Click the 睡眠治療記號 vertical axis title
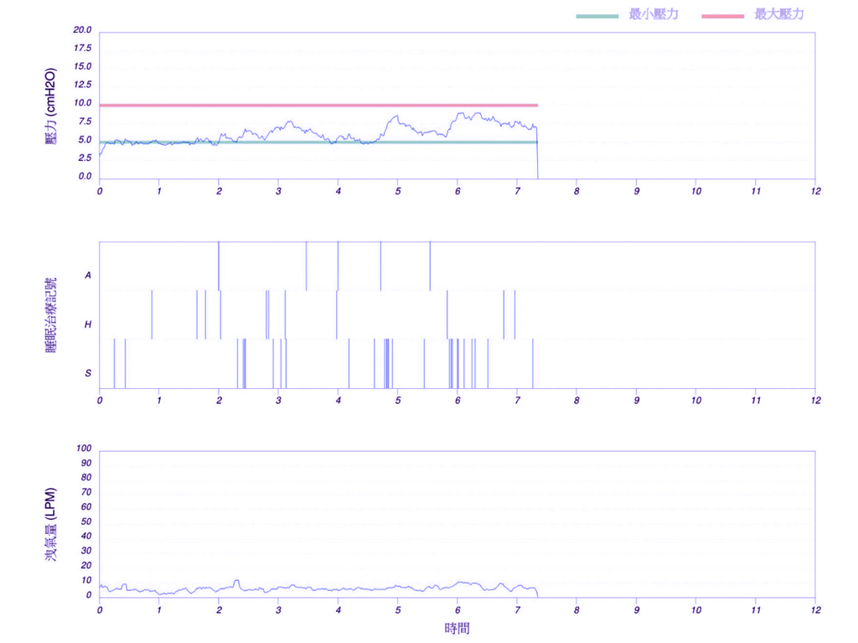858x643 pixels. coord(50,314)
